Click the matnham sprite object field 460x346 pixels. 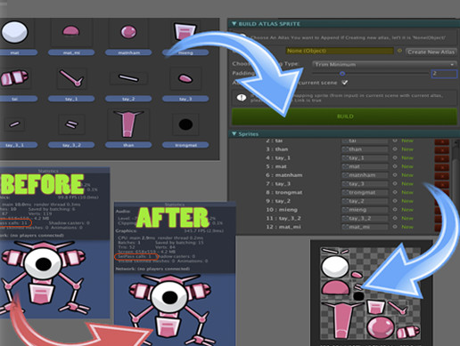point(365,175)
